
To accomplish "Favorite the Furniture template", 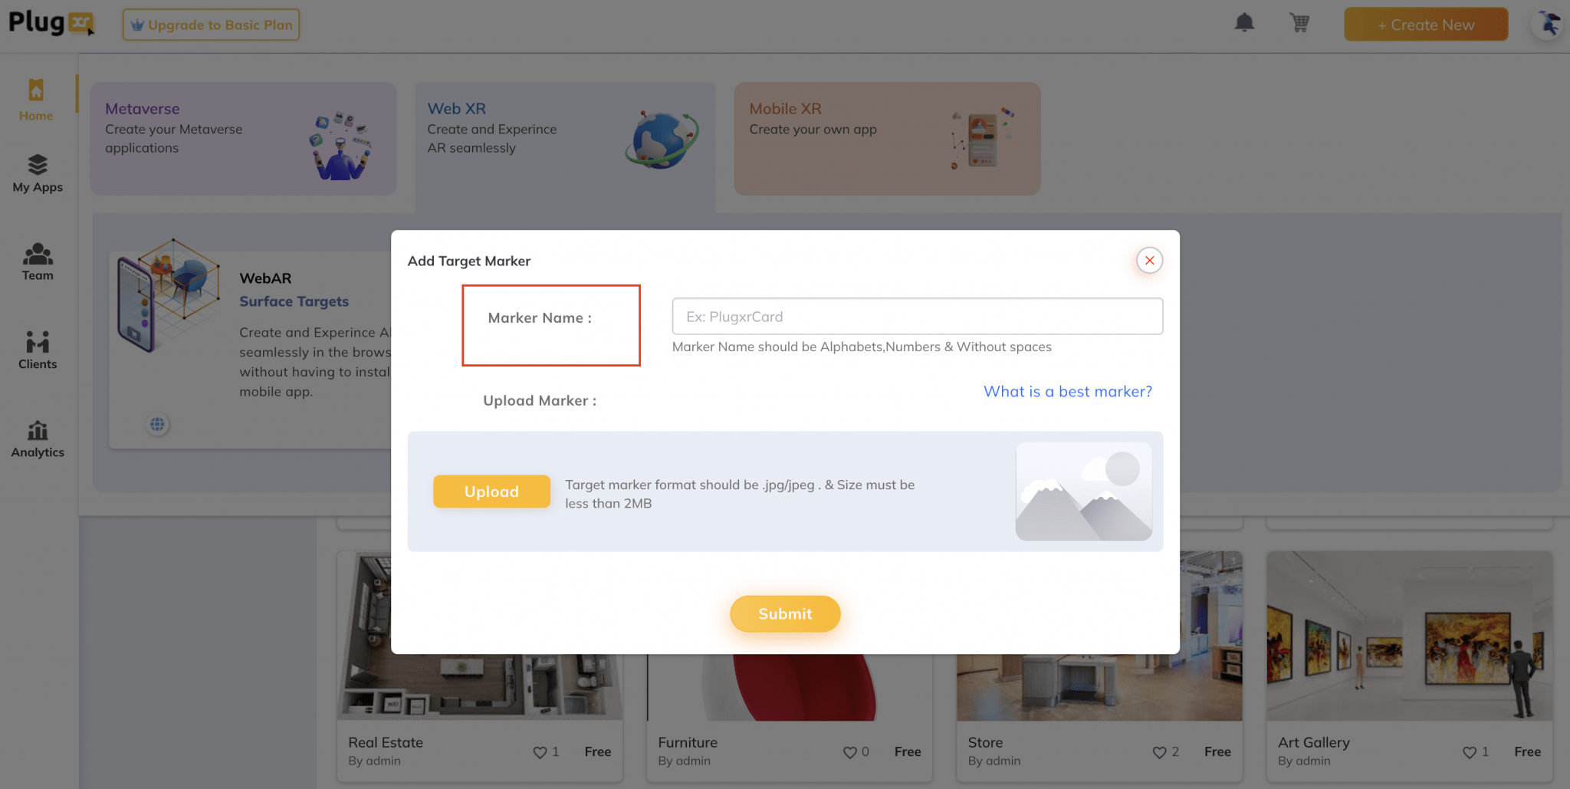I will [851, 752].
